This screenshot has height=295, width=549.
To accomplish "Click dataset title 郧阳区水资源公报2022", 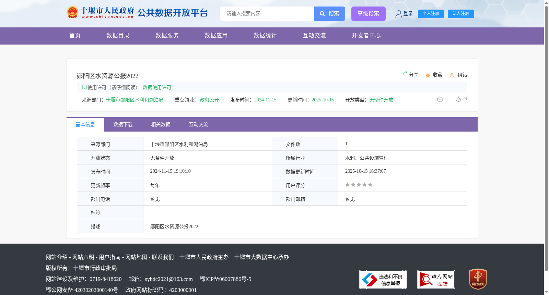I will click(x=107, y=76).
